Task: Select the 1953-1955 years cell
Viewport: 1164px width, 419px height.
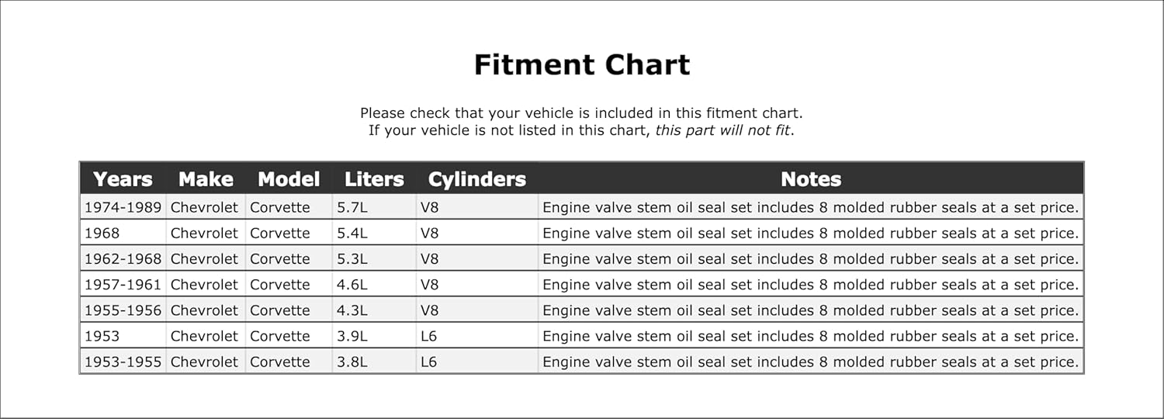Action: coord(123,362)
